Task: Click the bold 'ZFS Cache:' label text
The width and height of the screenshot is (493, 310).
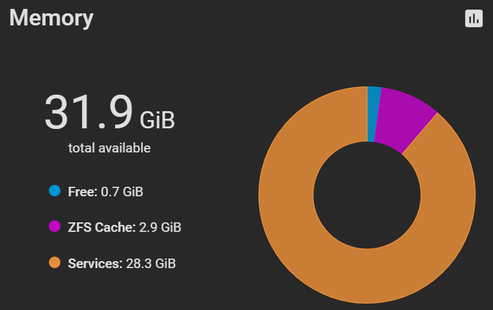Action: pos(102,227)
